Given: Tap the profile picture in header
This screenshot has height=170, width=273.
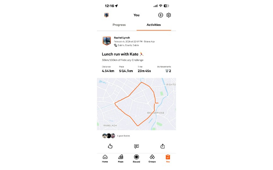Looking at the screenshot, I should click(106, 15).
